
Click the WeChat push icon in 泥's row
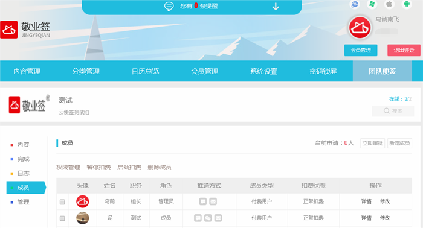tap(208, 218)
